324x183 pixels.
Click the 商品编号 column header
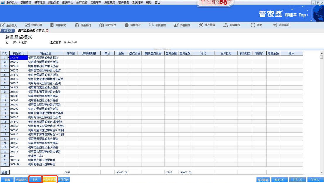coord(18,53)
